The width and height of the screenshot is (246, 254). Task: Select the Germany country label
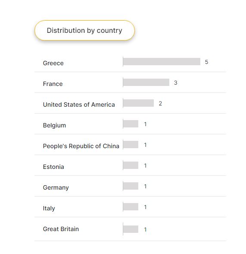coord(56,187)
